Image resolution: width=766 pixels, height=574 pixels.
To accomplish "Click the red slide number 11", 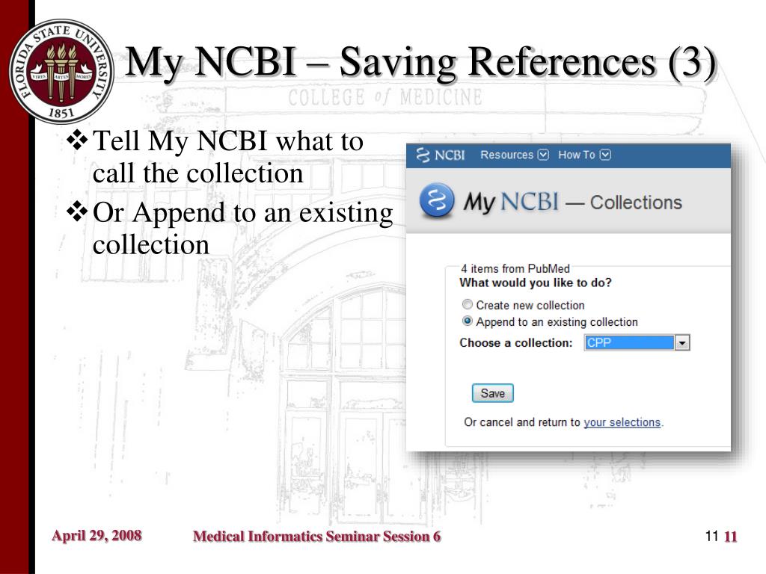I will (730, 537).
